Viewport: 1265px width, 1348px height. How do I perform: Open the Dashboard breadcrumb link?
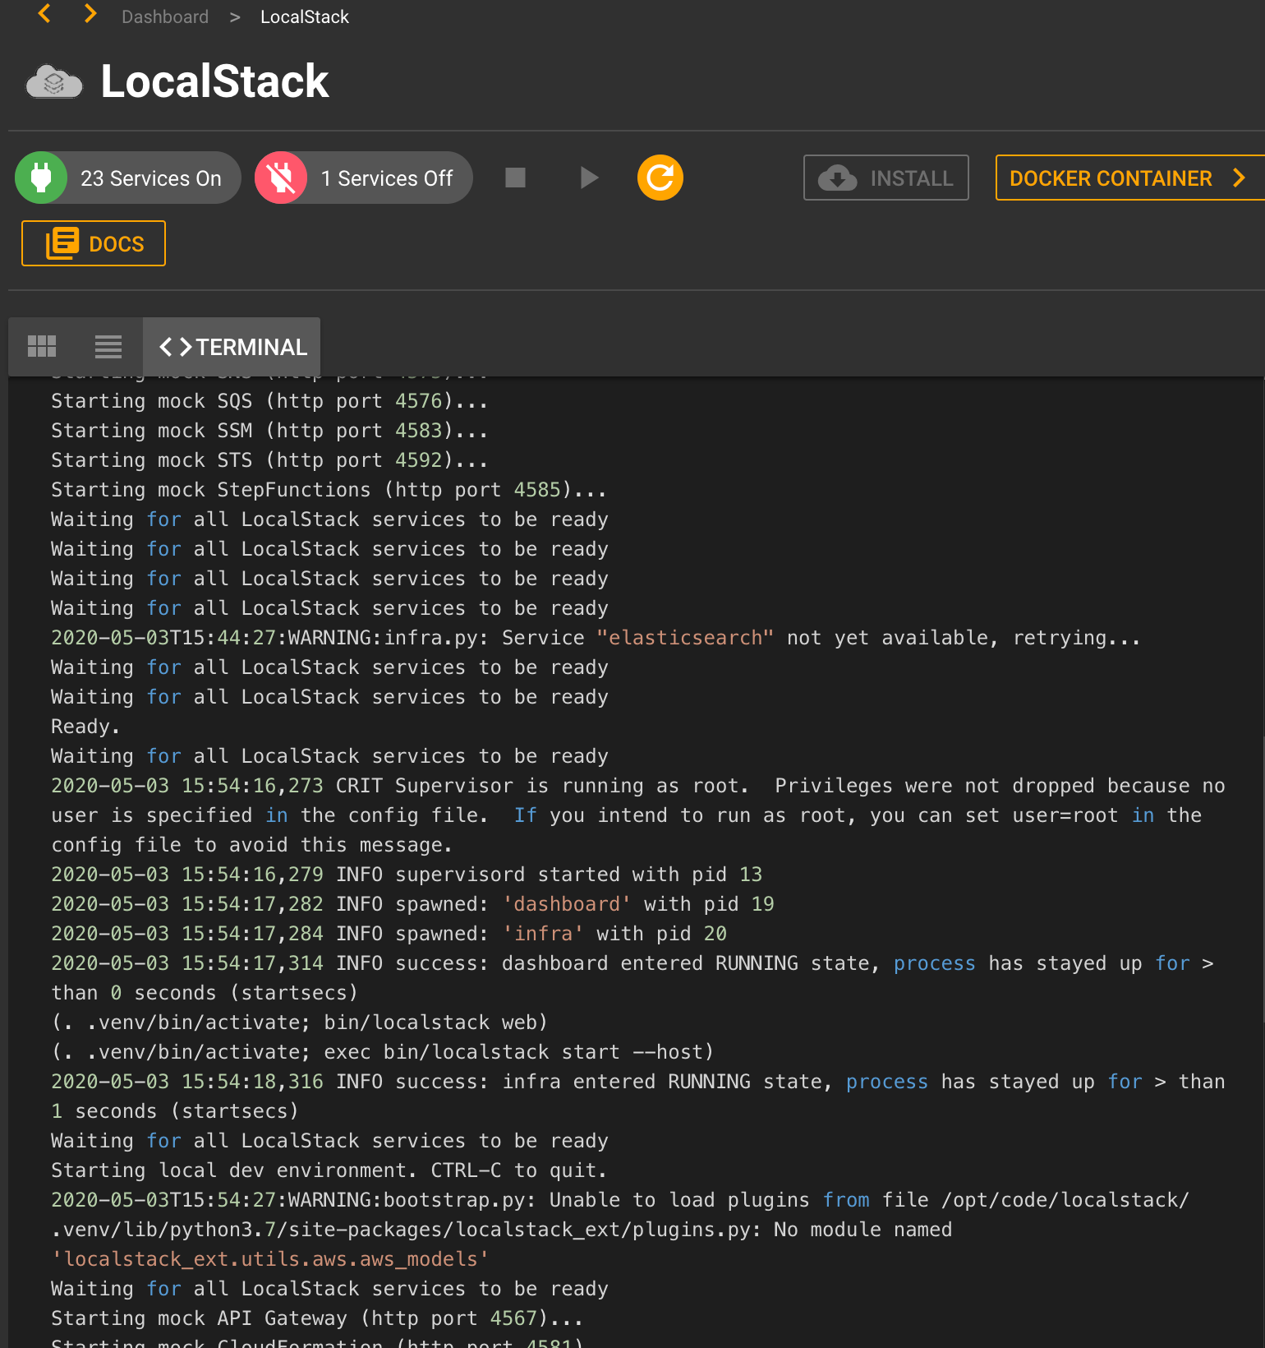165,17
